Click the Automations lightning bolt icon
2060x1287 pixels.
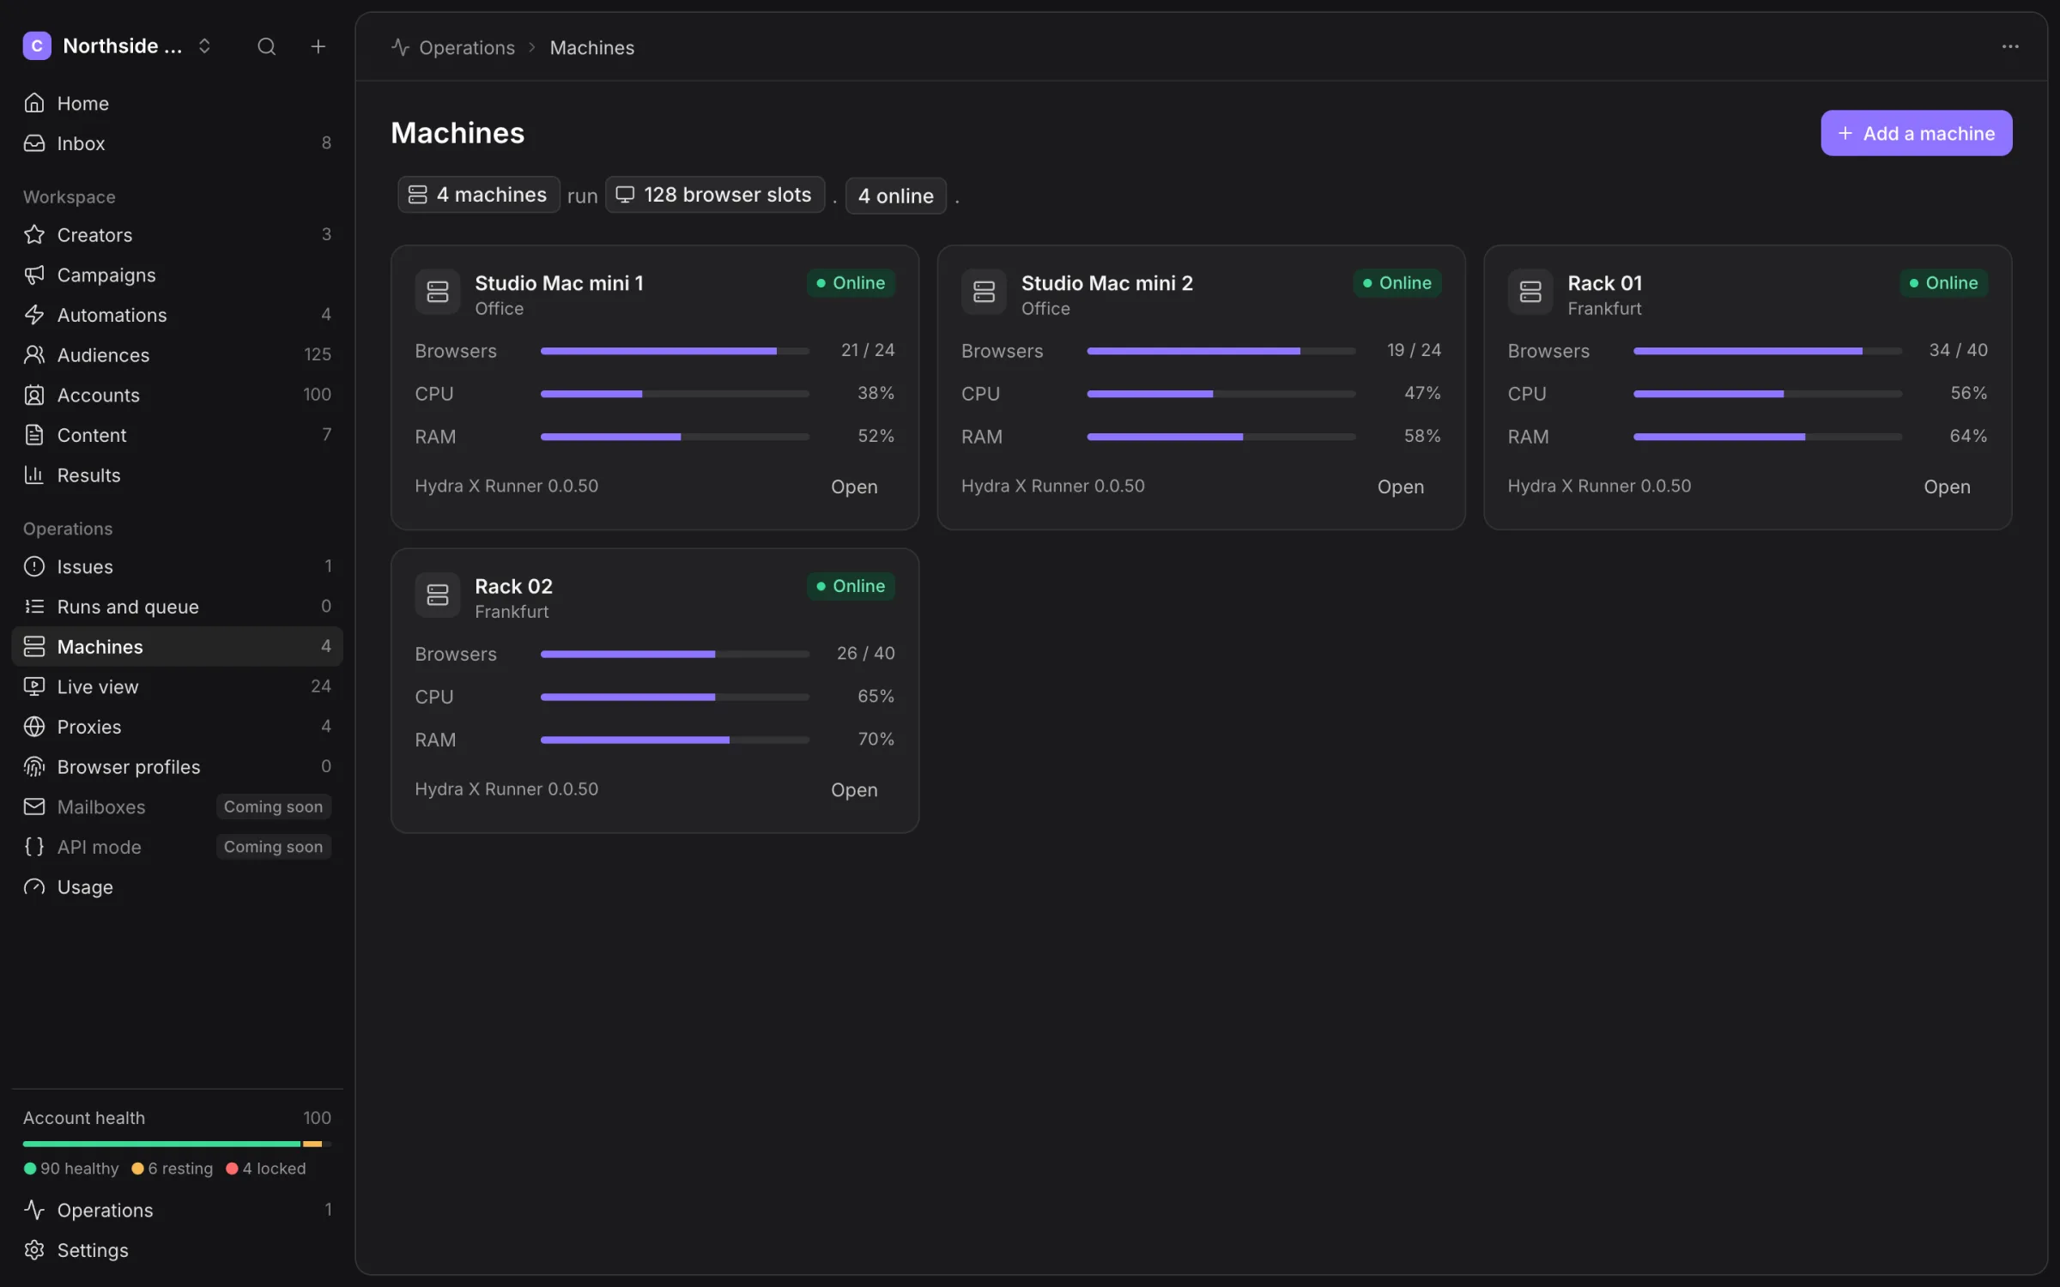pos(34,315)
